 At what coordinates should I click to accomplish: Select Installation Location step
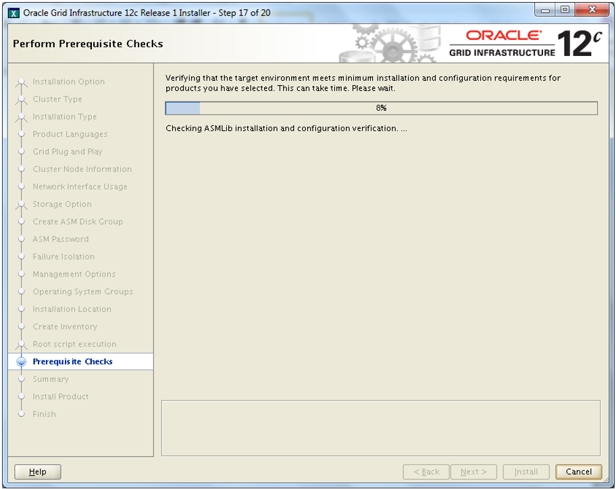click(72, 310)
